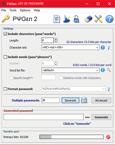Viewport: 115px width, 145px height.
Task: Toggle Combine words with characters checkbox
Action: (x=61, y=78)
